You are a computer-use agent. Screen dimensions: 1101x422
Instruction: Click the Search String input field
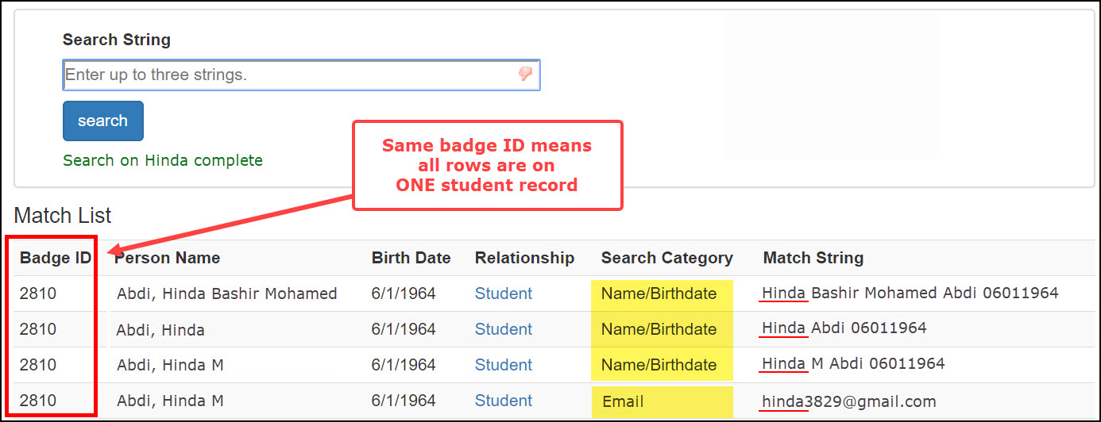[x=301, y=75]
